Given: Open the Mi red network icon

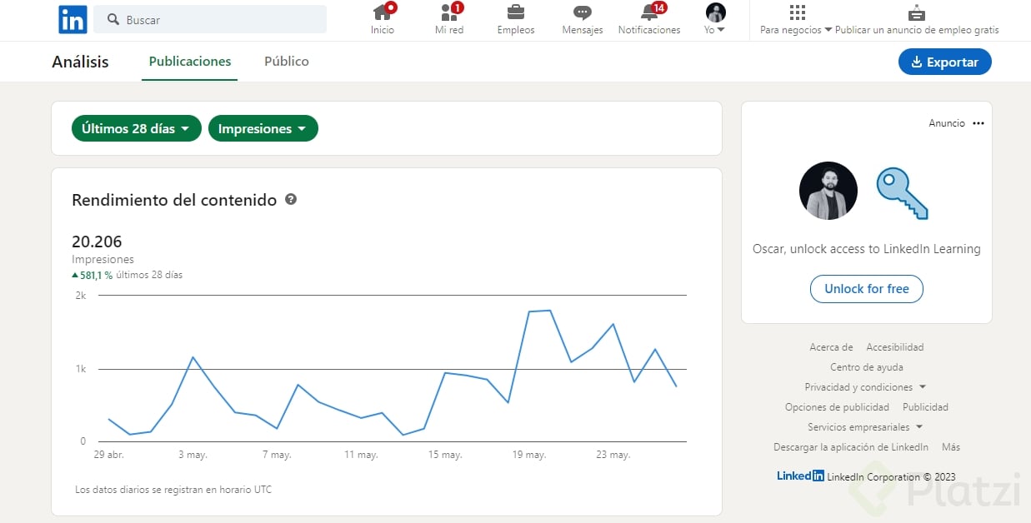Looking at the screenshot, I should coord(449,12).
